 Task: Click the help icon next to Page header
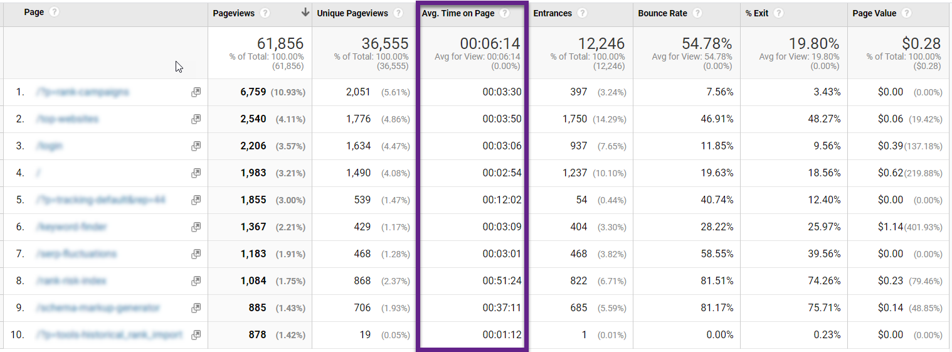[54, 13]
